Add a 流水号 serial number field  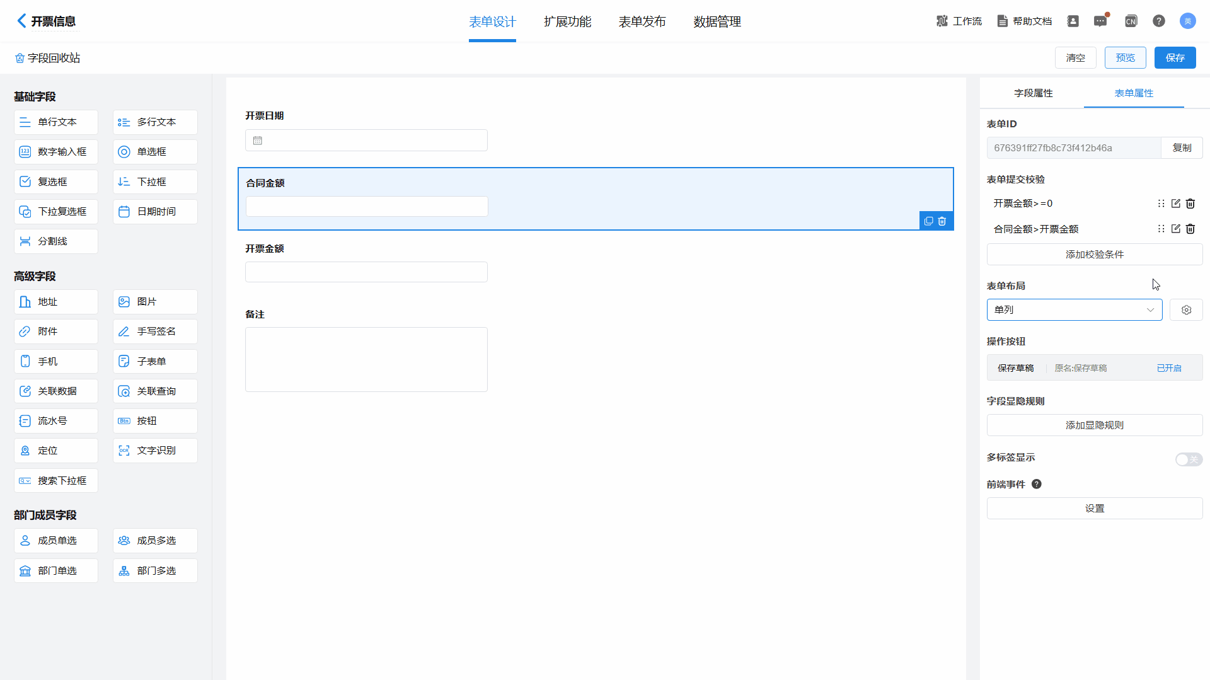coord(56,421)
